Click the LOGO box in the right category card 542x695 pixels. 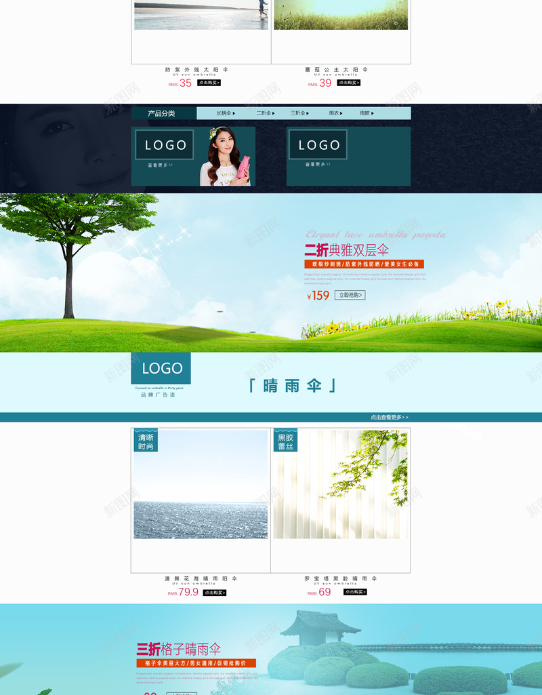318,145
